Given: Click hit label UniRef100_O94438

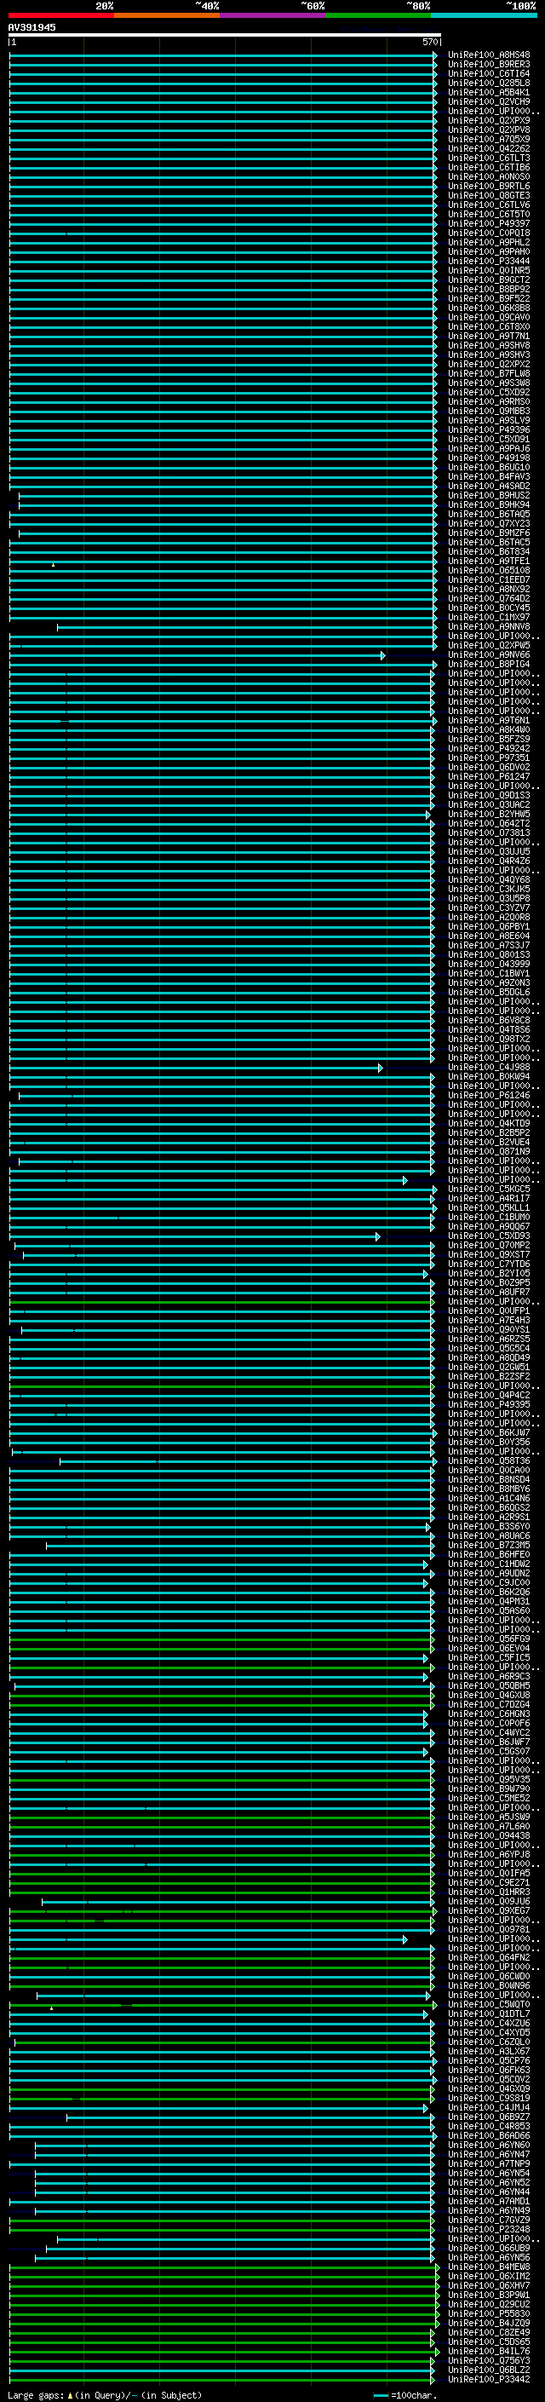Looking at the screenshot, I should [x=488, y=1836].
